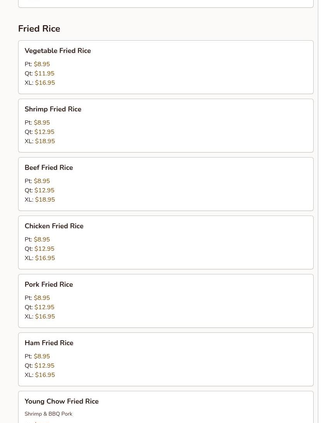This screenshot has width=326, height=423.
Task: Choose Ham Fried Rice XL price $16.95
Action: [x=45, y=375]
